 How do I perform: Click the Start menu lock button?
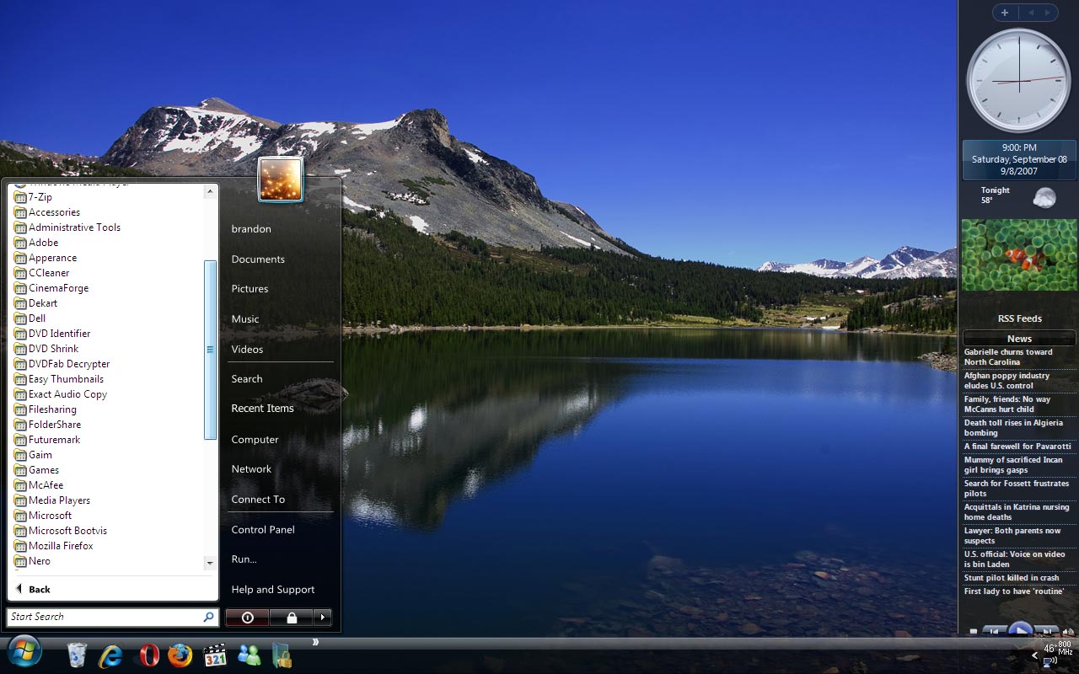click(x=291, y=618)
